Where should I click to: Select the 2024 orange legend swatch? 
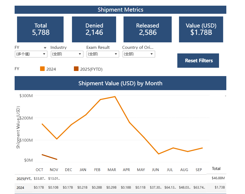[x=42, y=69]
